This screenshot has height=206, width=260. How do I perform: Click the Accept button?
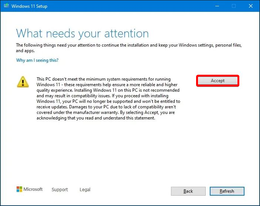pyautogui.click(x=218, y=81)
